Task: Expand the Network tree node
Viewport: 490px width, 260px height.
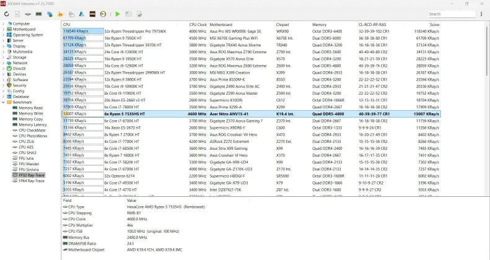Action: point(3,63)
